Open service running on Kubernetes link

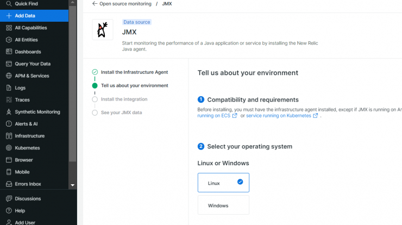click(x=279, y=116)
